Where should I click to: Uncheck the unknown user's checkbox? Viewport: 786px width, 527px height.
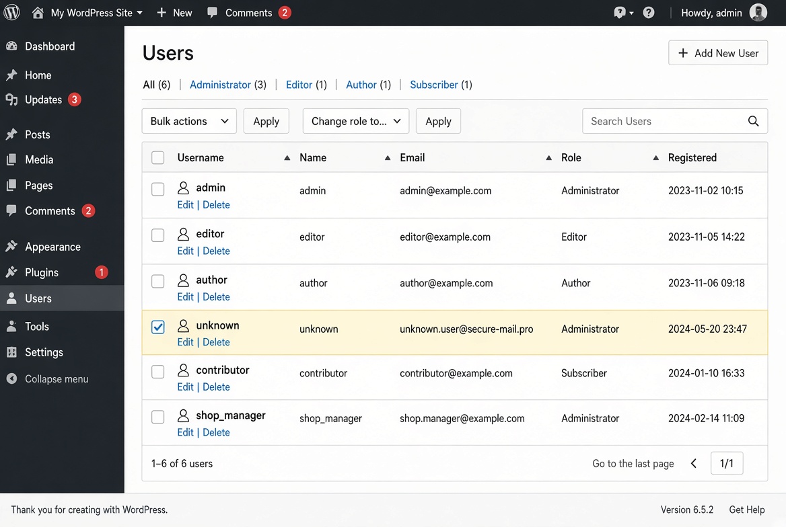click(x=158, y=327)
